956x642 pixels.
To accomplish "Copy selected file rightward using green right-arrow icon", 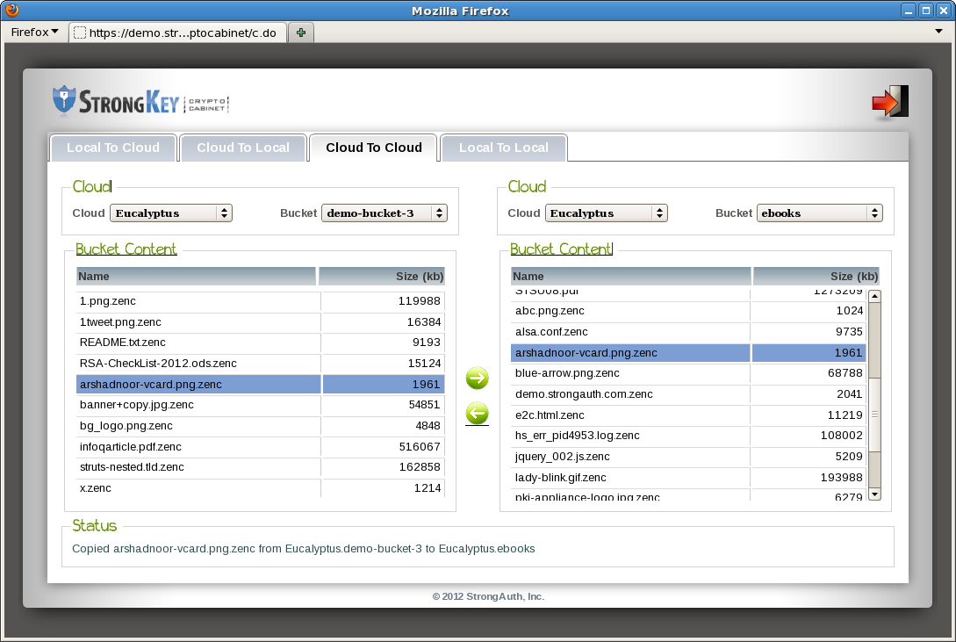I will point(477,378).
